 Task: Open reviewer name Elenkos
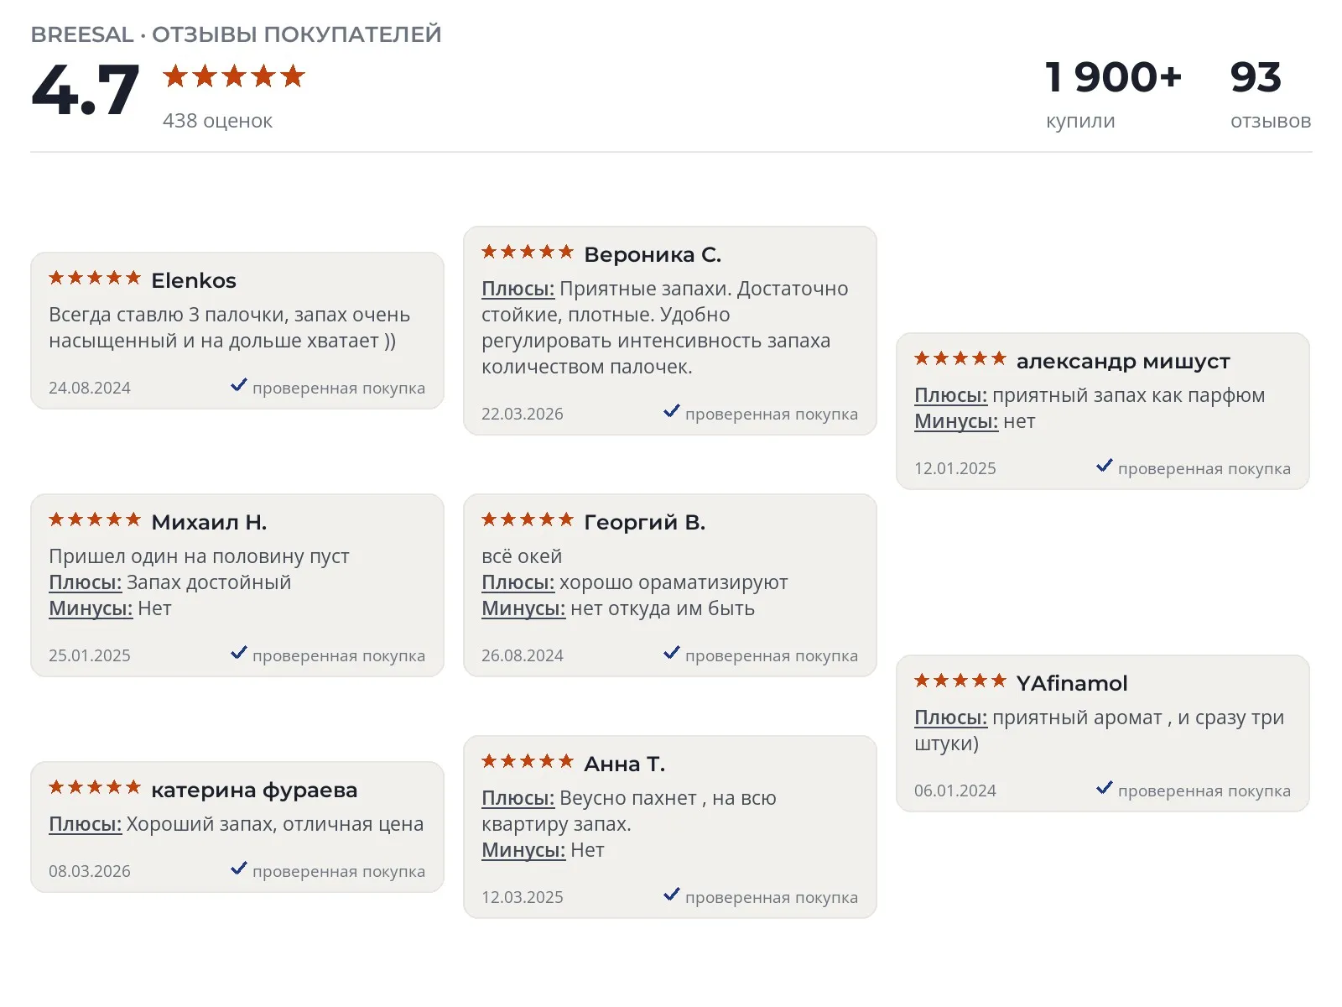[x=194, y=280]
